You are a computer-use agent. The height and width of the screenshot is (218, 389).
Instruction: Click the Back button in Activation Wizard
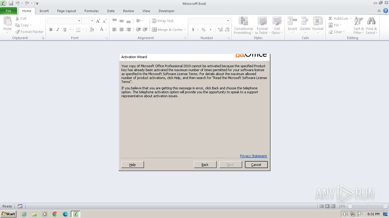tap(205, 164)
